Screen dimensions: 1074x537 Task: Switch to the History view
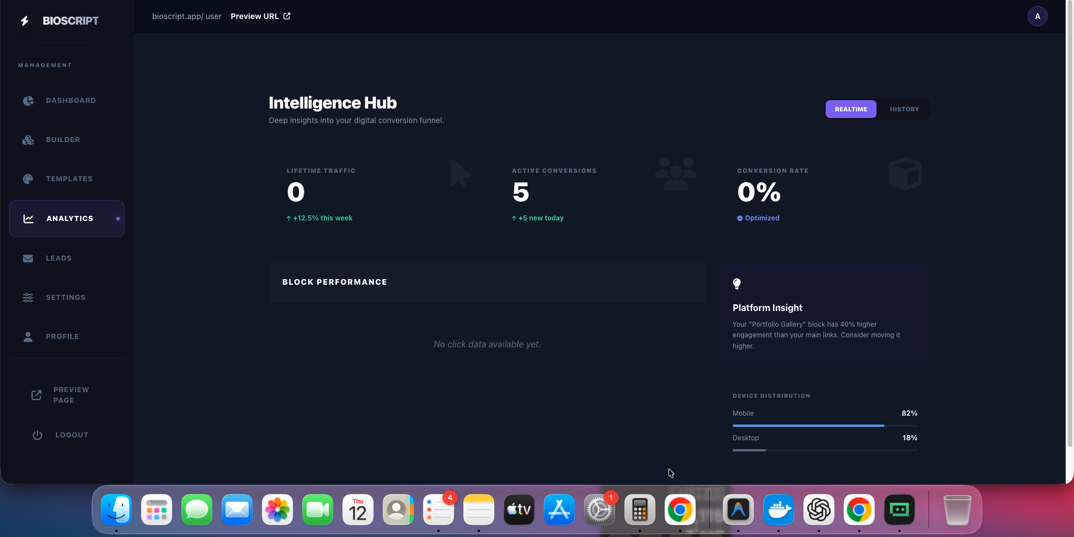click(x=903, y=109)
